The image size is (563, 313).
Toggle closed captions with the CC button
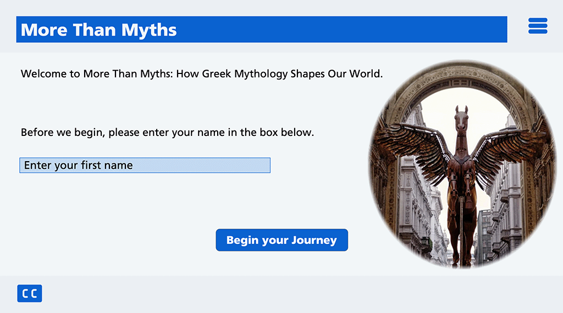click(30, 294)
